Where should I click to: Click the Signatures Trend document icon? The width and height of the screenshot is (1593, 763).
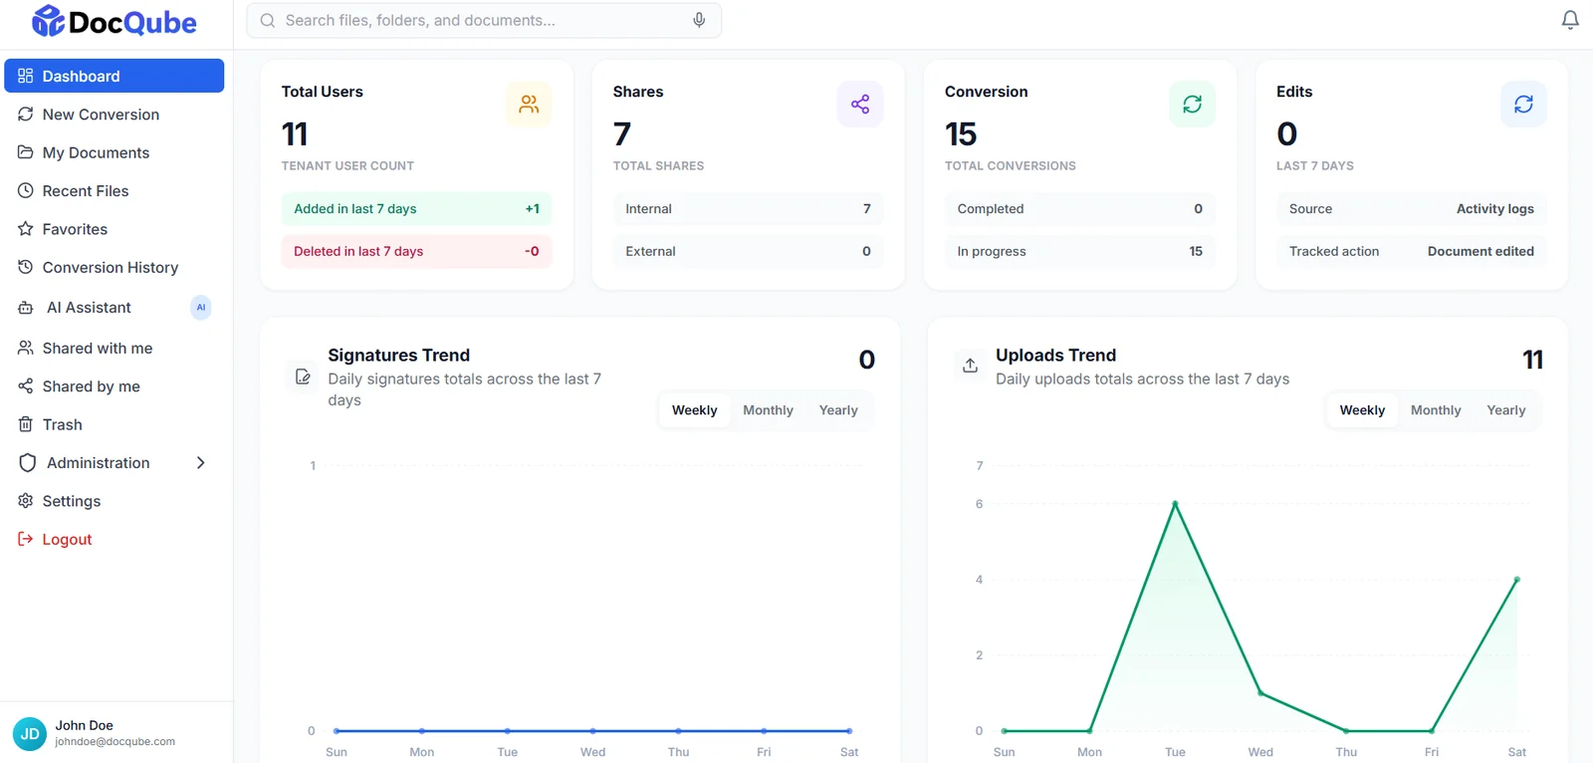coord(303,377)
